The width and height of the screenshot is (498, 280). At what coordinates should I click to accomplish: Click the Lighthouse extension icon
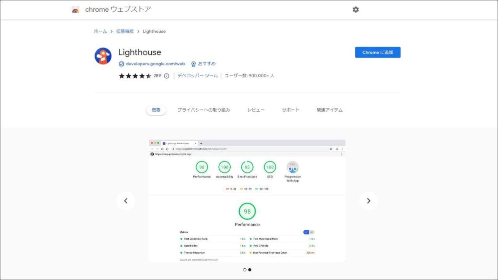(x=103, y=56)
